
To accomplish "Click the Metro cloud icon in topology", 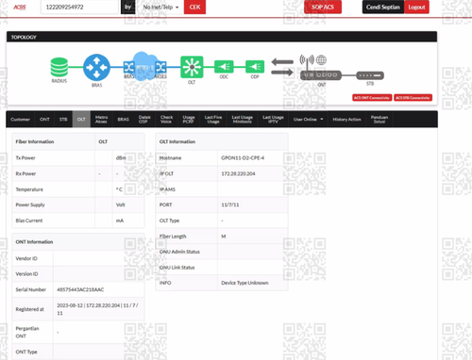I will click(144, 66).
